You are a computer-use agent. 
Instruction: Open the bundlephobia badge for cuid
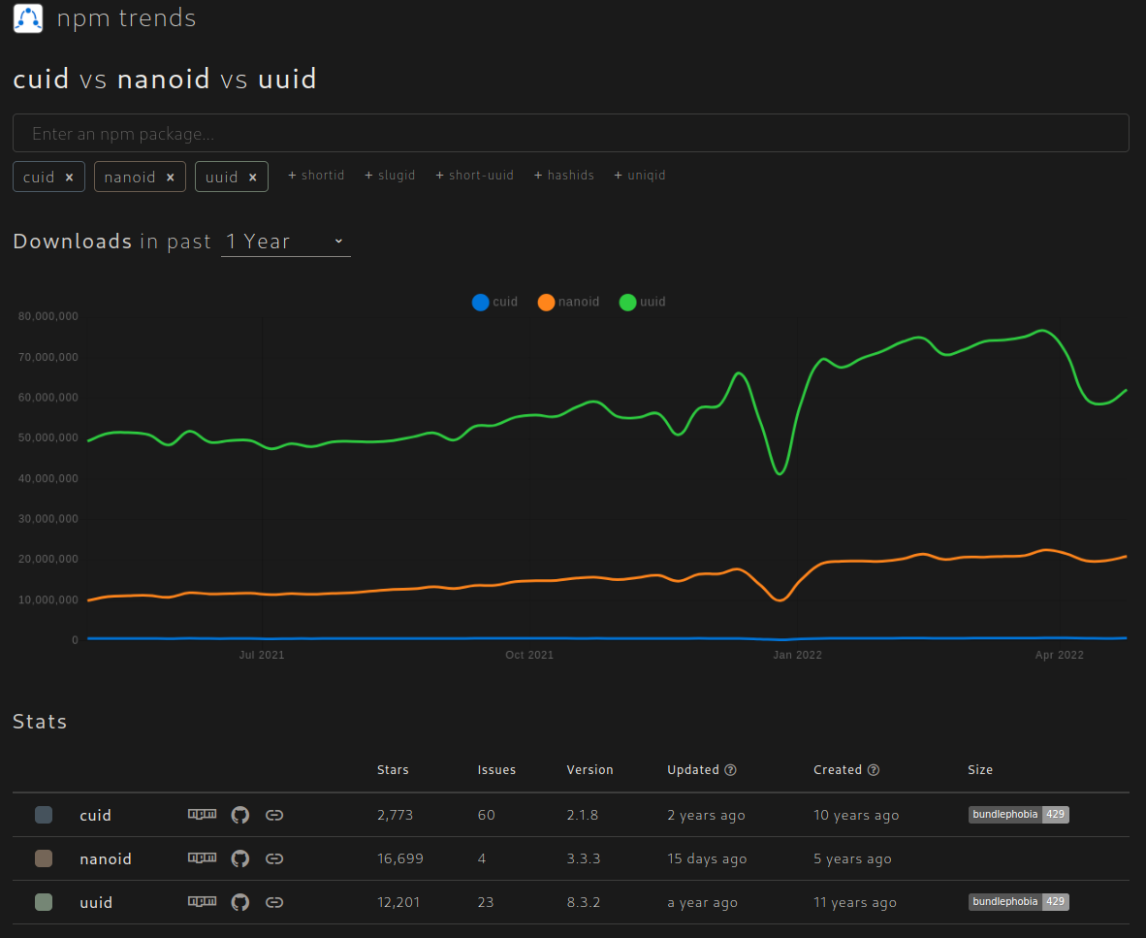pyautogui.click(x=1019, y=815)
